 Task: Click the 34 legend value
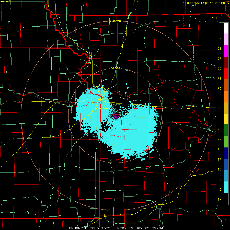coord(220,109)
